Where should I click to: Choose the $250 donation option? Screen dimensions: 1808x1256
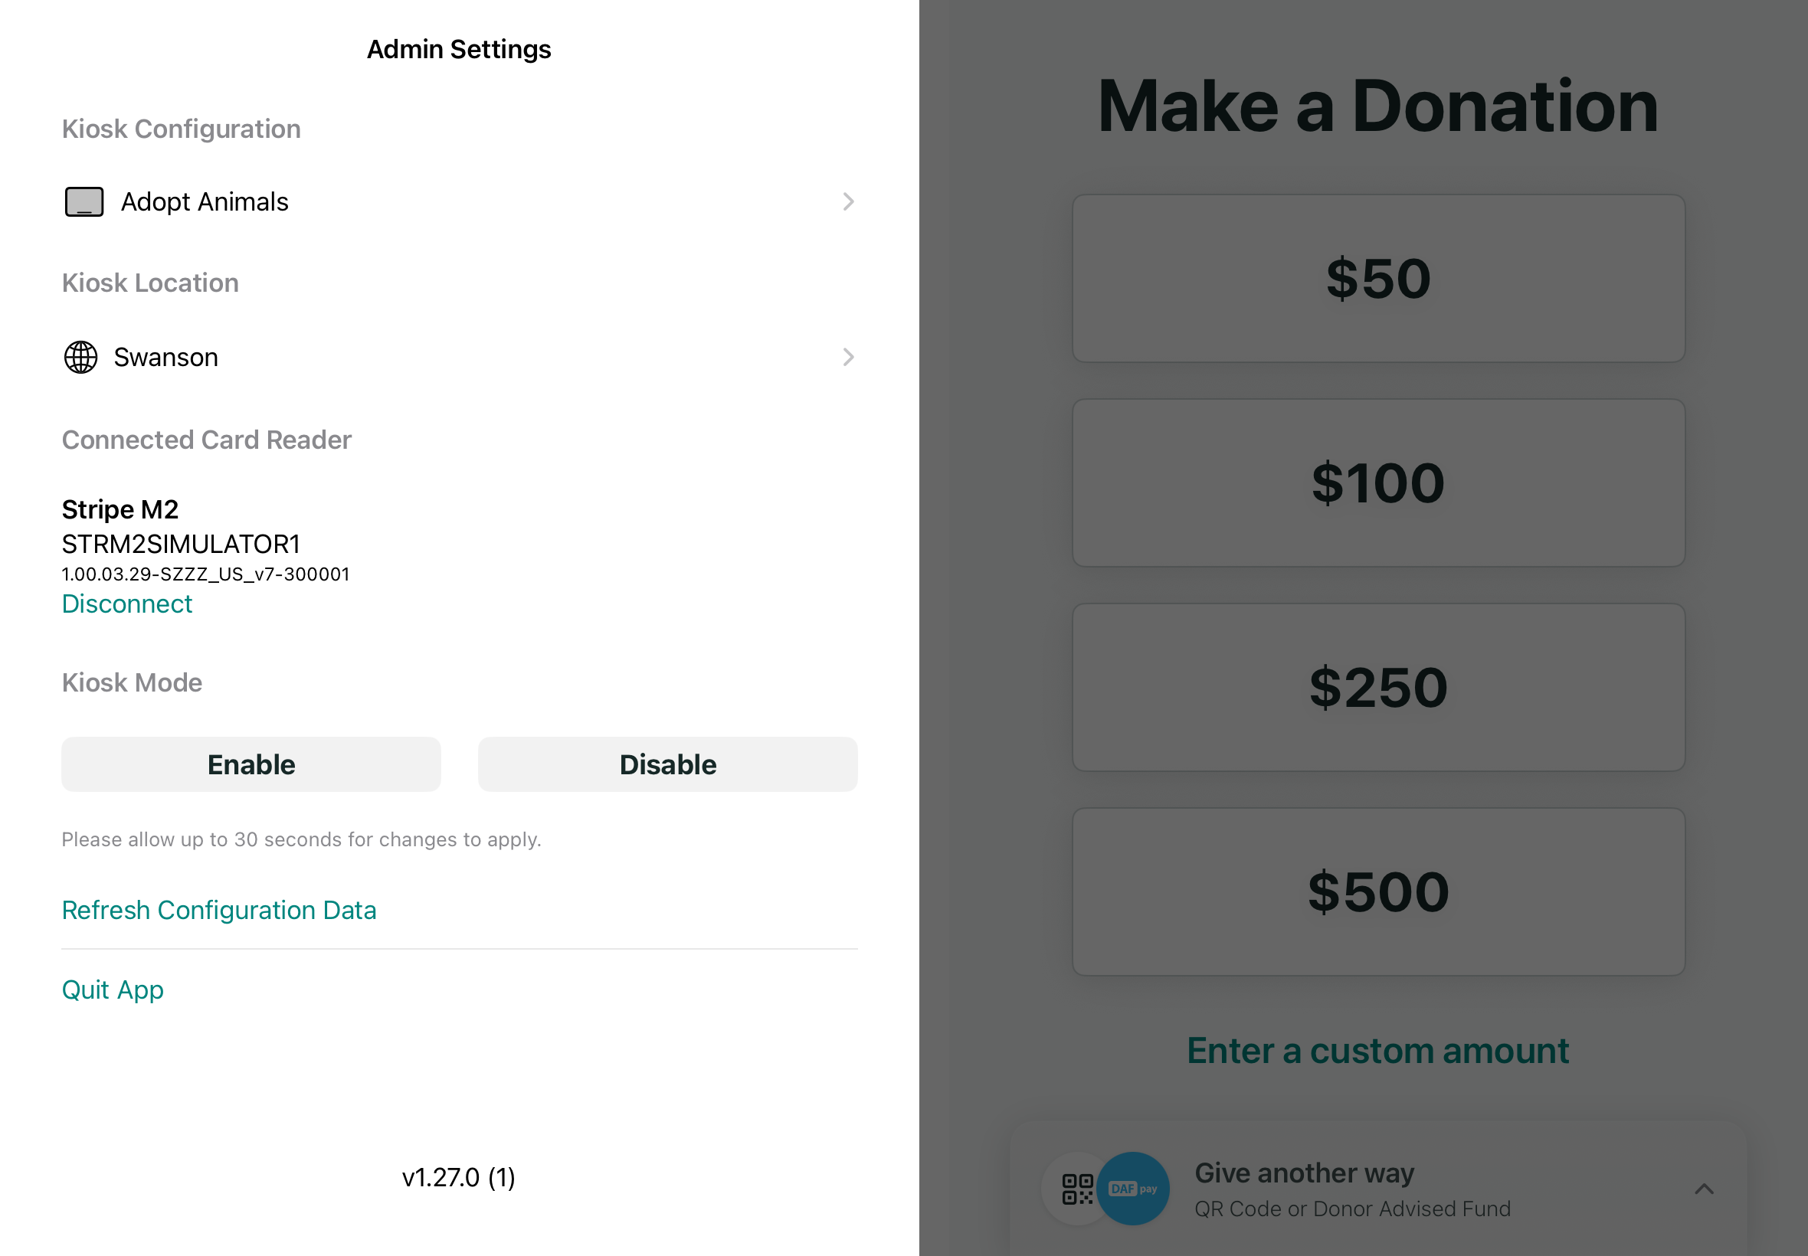click(1377, 686)
